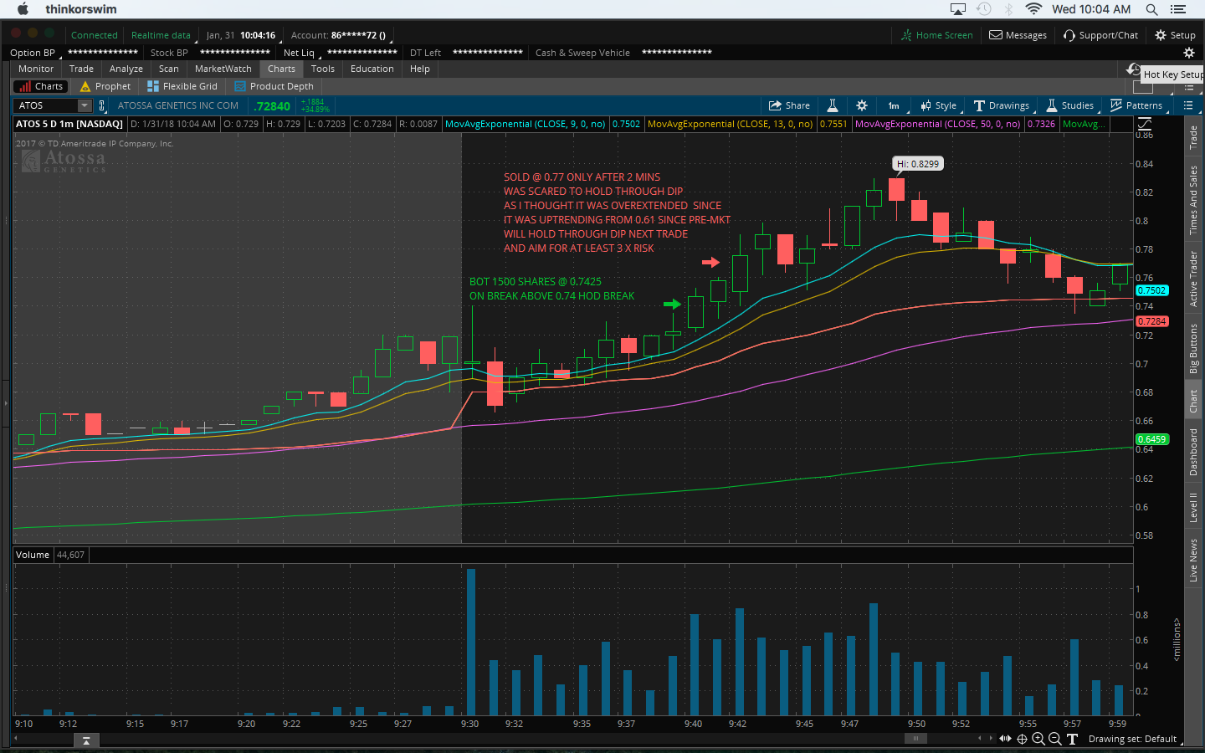The width and height of the screenshot is (1205, 753).
Task: Open the chart Style dropdown
Action: [939, 105]
